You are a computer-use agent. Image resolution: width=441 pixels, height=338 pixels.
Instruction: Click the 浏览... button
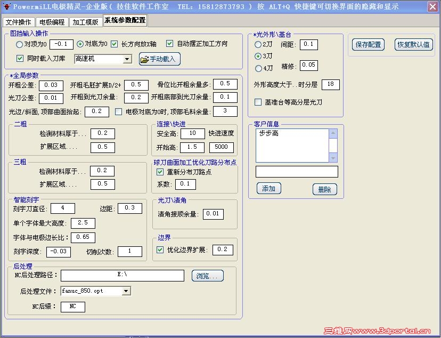[x=208, y=276]
